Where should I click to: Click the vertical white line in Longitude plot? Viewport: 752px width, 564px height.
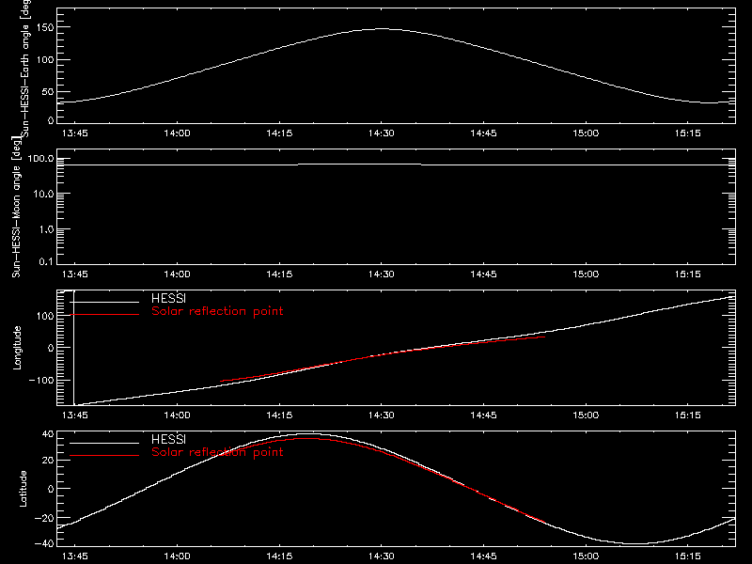point(74,348)
